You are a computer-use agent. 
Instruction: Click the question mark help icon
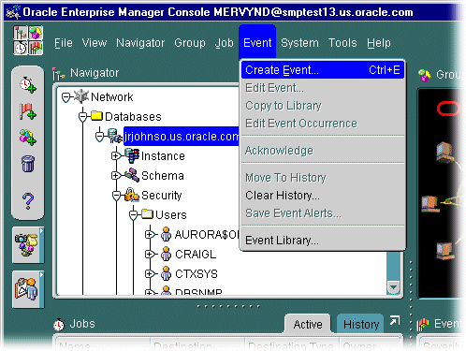(x=28, y=201)
